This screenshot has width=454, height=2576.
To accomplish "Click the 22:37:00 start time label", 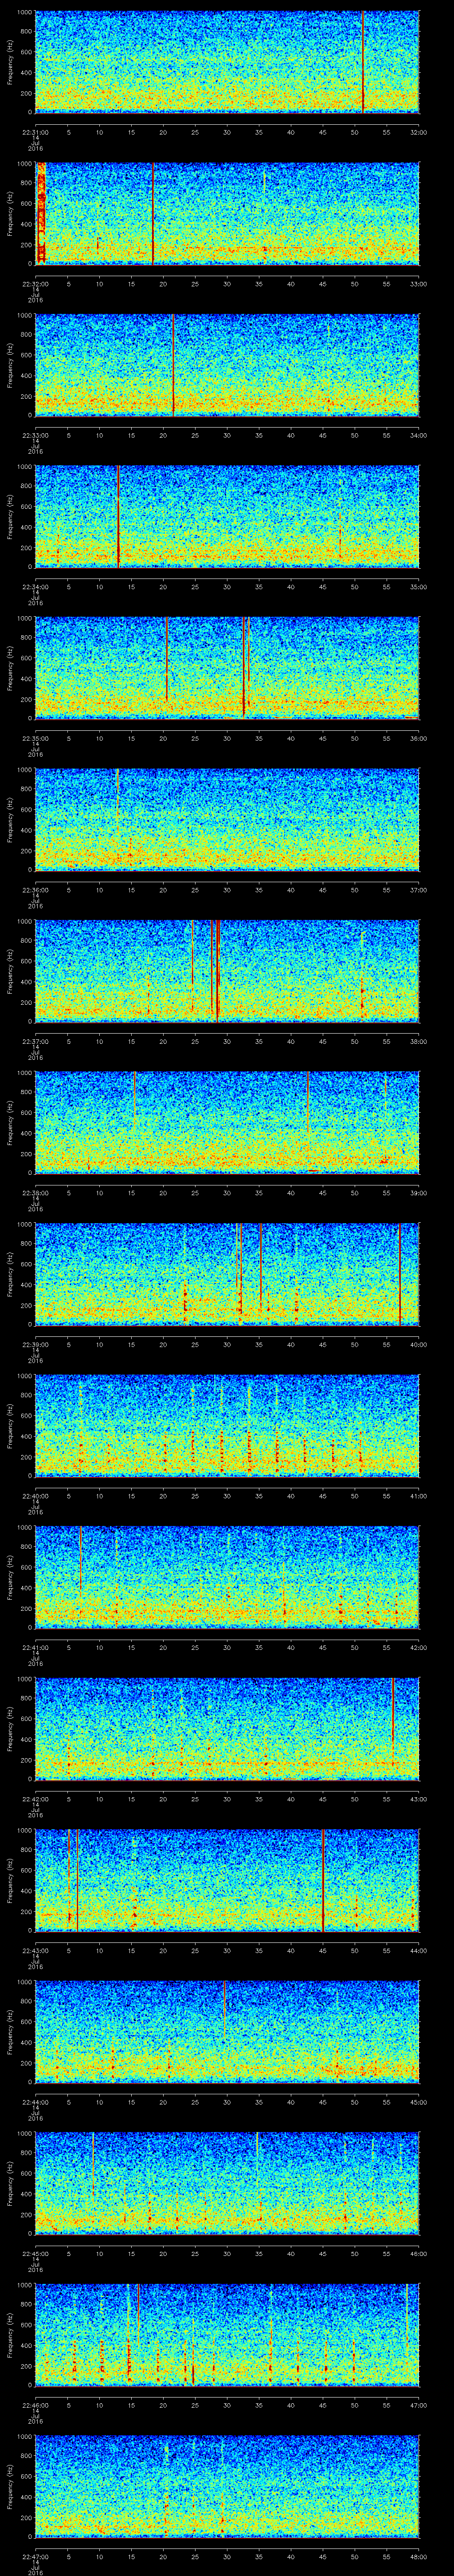I will tap(36, 1041).
